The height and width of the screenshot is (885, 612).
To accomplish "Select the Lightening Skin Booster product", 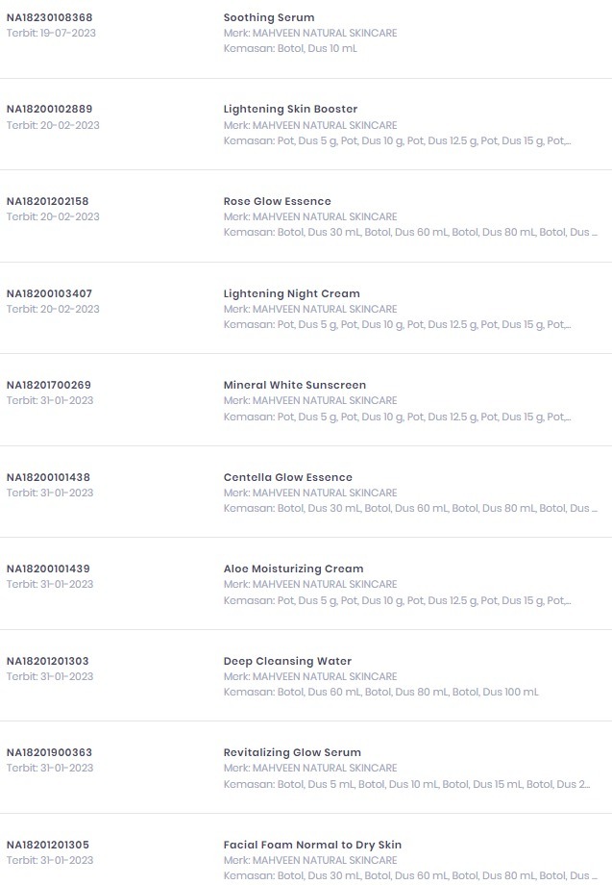I will pyautogui.click(x=290, y=109).
